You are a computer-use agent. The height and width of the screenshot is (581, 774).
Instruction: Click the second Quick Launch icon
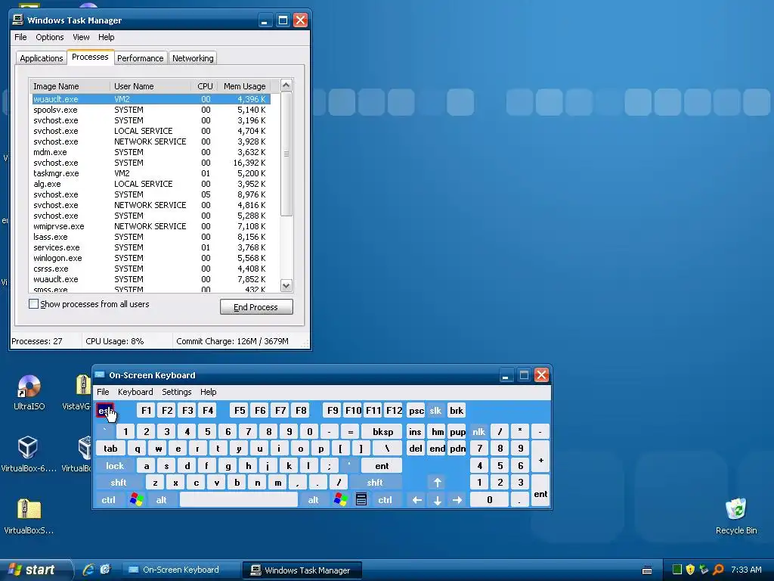(104, 570)
